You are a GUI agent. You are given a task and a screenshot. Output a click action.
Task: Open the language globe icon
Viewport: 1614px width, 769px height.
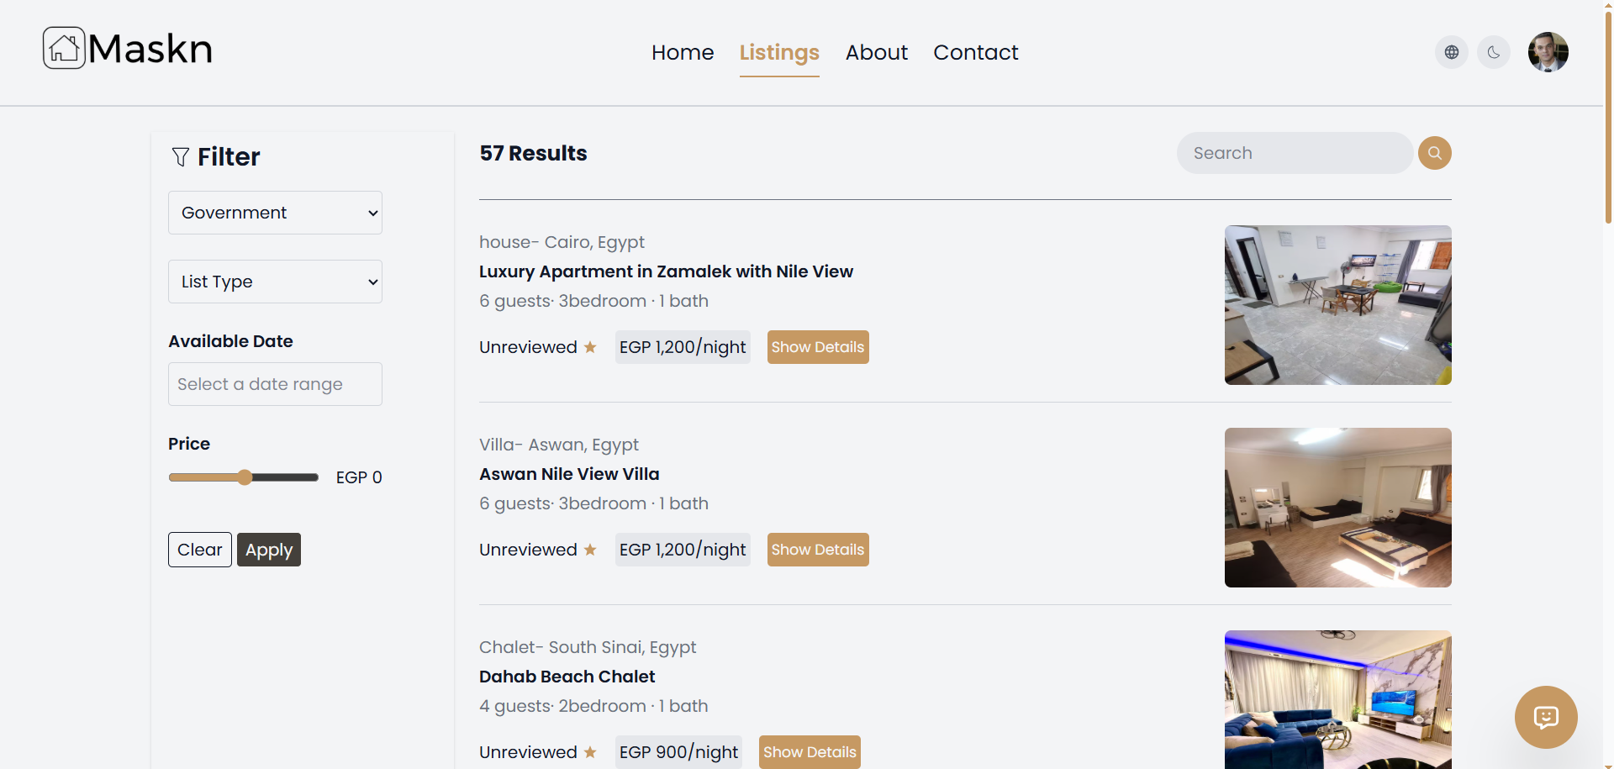tap(1452, 51)
